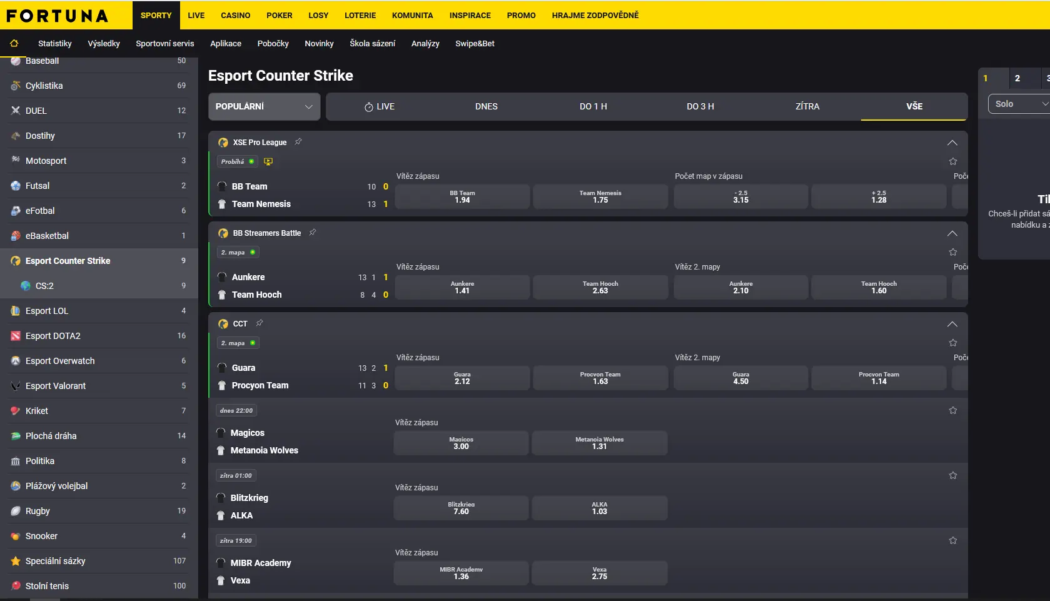Viewport: 1050px width, 601px height.
Task: Click the Esport Valorant icon
Action: 16,386
